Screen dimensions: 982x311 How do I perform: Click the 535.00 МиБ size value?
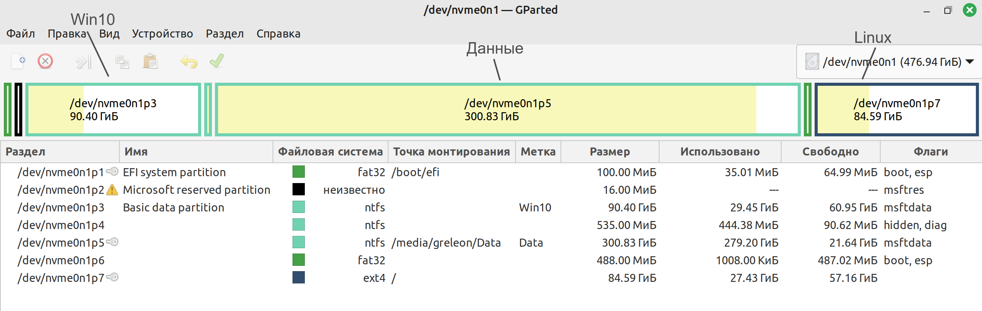627,225
